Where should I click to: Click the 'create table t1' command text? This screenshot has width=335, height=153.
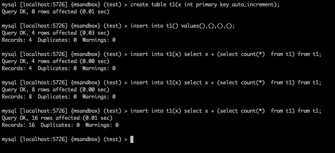tap(151, 4)
